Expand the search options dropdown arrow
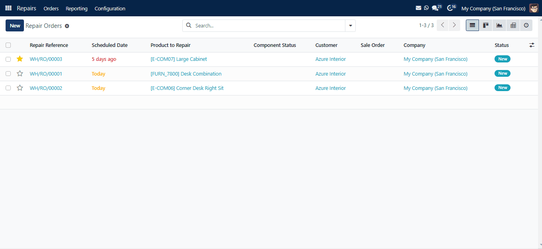This screenshot has height=249, width=542. click(x=350, y=25)
